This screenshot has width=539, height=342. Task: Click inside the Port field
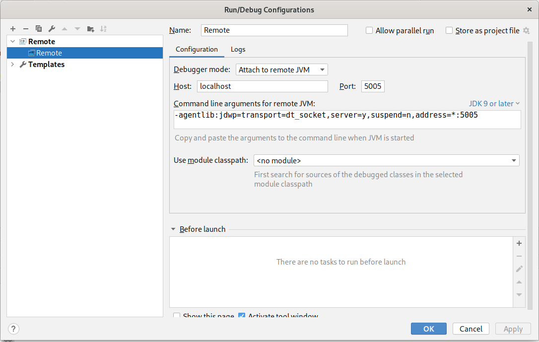coord(372,86)
